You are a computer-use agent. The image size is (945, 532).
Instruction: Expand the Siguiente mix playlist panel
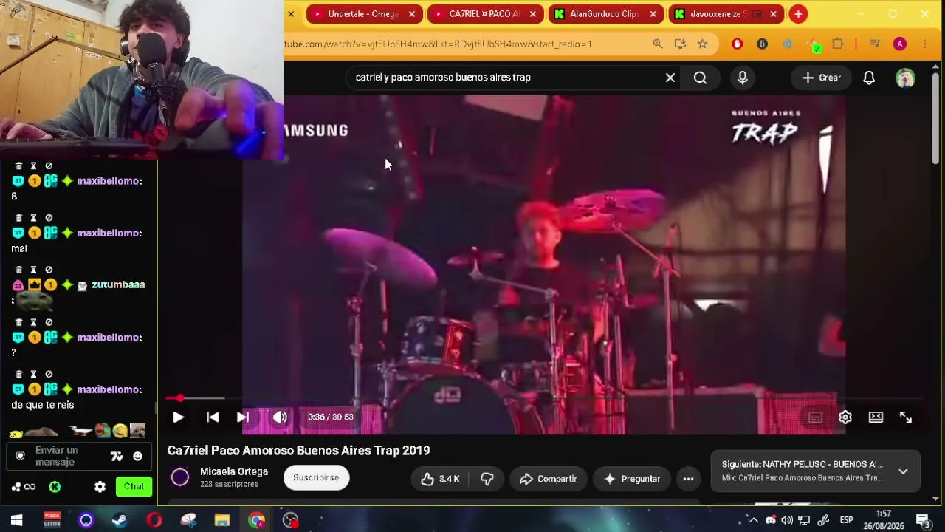(903, 471)
